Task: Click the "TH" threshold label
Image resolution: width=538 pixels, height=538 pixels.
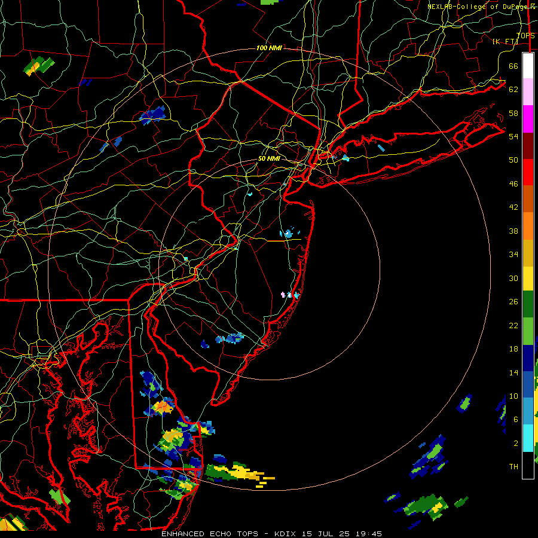Action: (x=513, y=467)
